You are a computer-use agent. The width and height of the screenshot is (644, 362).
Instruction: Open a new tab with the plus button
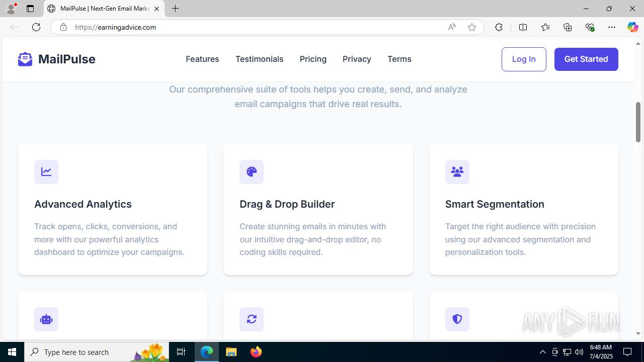tap(175, 9)
